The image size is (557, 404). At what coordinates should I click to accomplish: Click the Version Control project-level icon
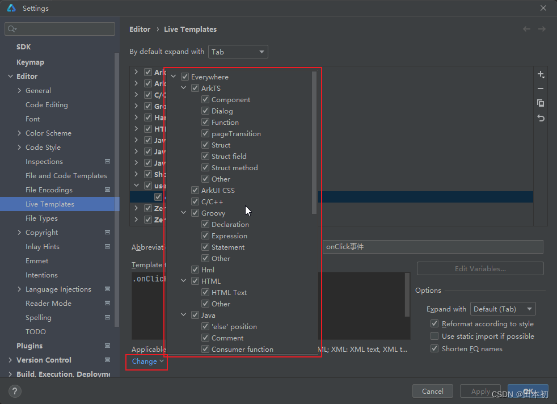pyautogui.click(x=107, y=360)
